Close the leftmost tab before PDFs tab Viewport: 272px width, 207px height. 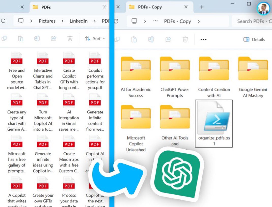(22, 7)
